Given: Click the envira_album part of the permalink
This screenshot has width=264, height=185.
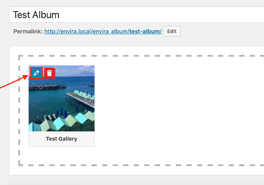Looking at the screenshot, I should pos(111,31).
